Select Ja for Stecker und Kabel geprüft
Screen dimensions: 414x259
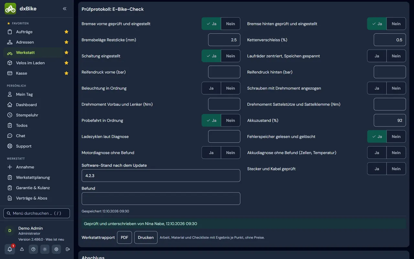pyautogui.click(x=377, y=169)
